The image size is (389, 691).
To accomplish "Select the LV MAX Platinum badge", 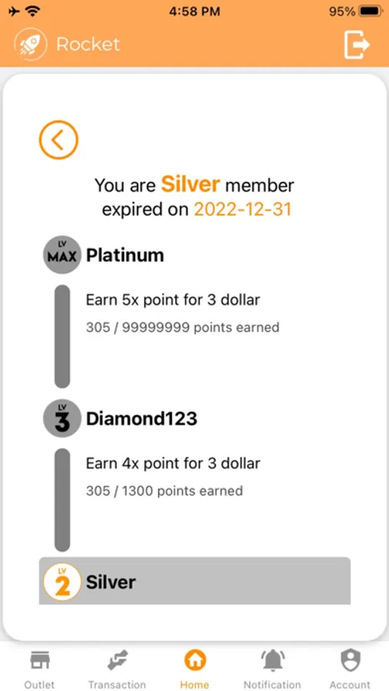I will pos(62,255).
